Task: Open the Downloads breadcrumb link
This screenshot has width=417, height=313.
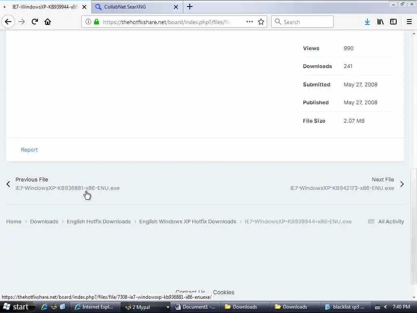Action: tap(44, 221)
